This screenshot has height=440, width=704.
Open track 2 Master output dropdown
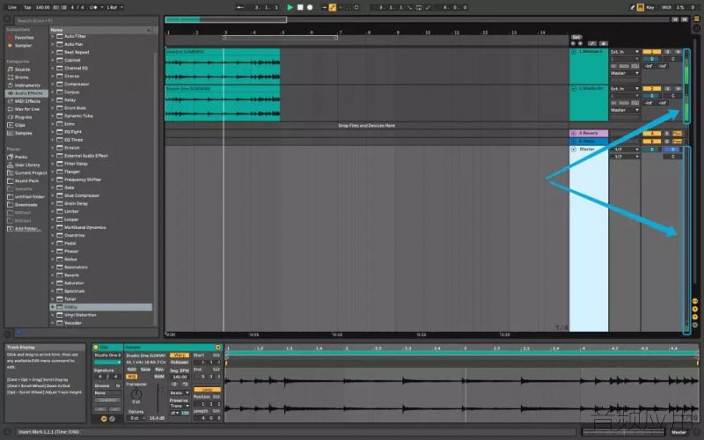coord(624,110)
